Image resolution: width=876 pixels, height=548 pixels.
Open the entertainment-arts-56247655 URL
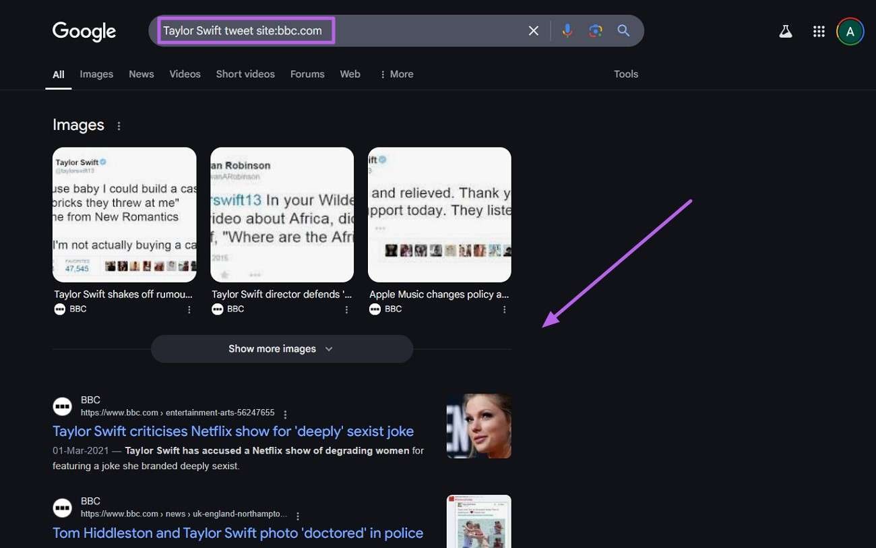pyautogui.click(x=178, y=413)
